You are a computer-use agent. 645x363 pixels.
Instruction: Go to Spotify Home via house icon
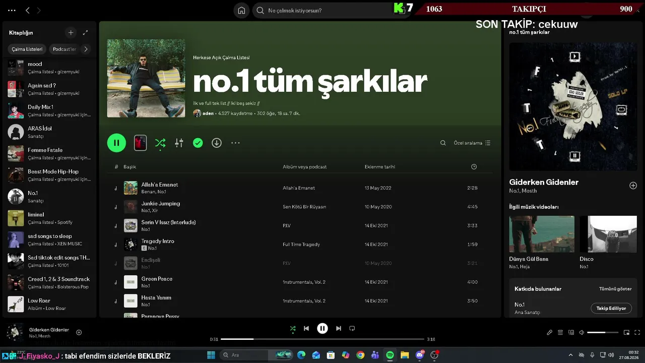[x=241, y=10]
